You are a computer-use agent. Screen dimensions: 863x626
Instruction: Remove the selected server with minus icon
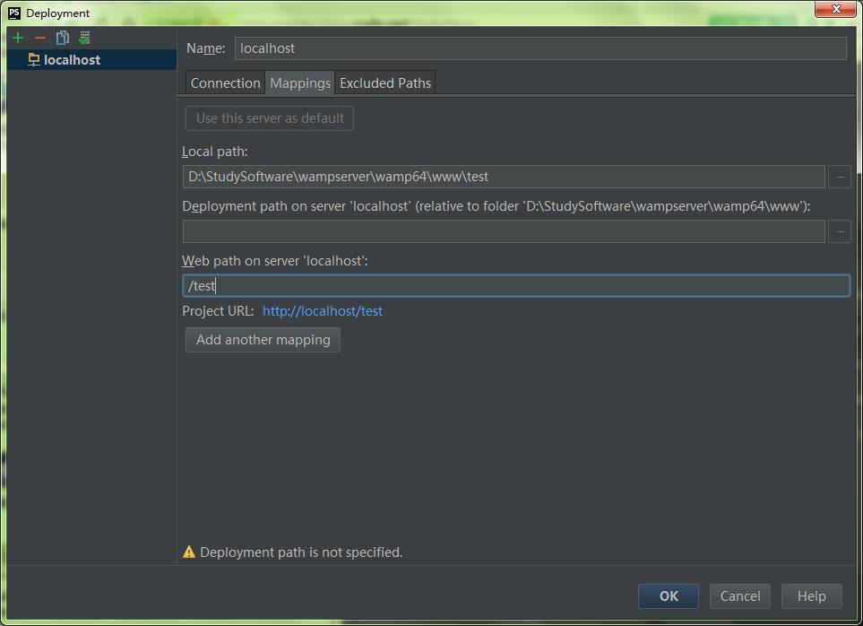[39, 38]
